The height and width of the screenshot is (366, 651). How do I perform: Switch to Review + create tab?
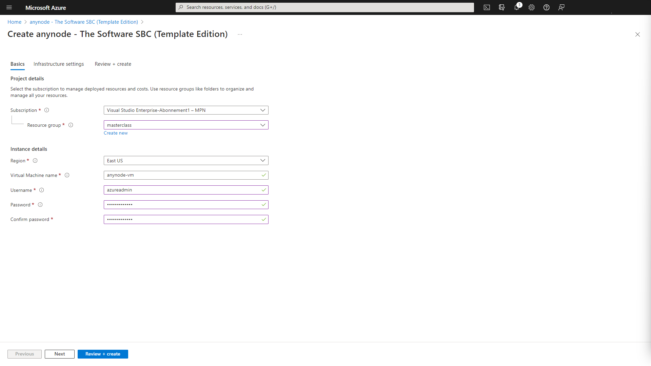[113, 64]
